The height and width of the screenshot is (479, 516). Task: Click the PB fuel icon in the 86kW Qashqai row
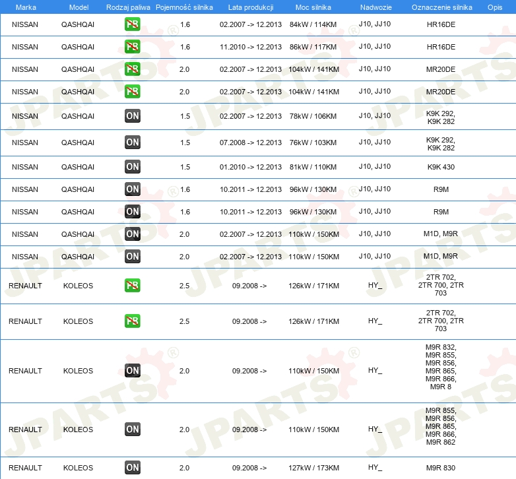pyautogui.click(x=132, y=47)
